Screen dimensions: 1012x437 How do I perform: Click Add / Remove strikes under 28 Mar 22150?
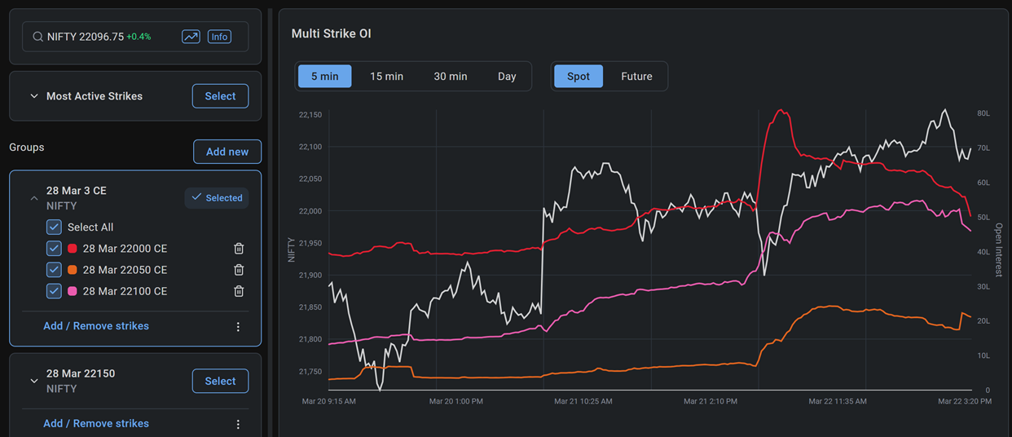(96, 424)
